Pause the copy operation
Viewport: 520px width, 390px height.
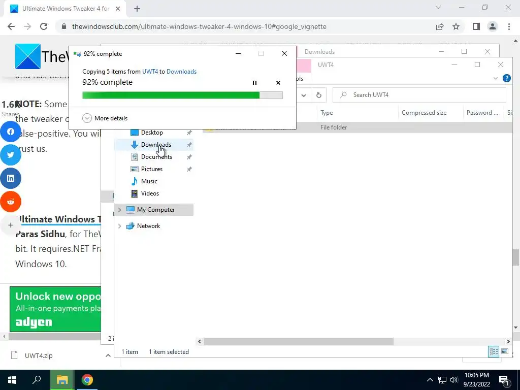(254, 83)
